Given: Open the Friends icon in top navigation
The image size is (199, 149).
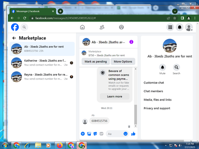Looking at the screenshot, I should (102, 27).
